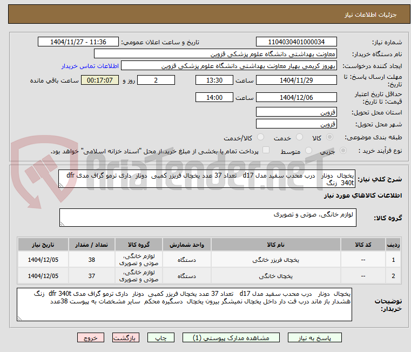Viewport: 411px width, 352px height.
Task: Select the 'متوسط' purchase type radio
Action: (x=308, y=151)
